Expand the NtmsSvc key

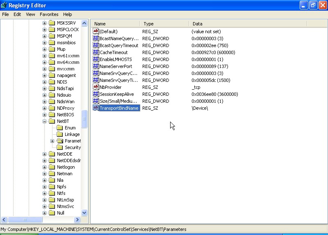point(44,206)
